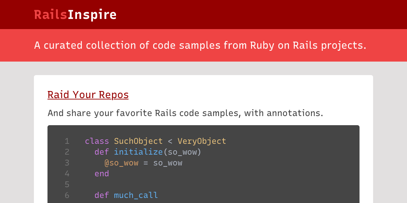Click the @so_wow instance variable

point(121,163)
